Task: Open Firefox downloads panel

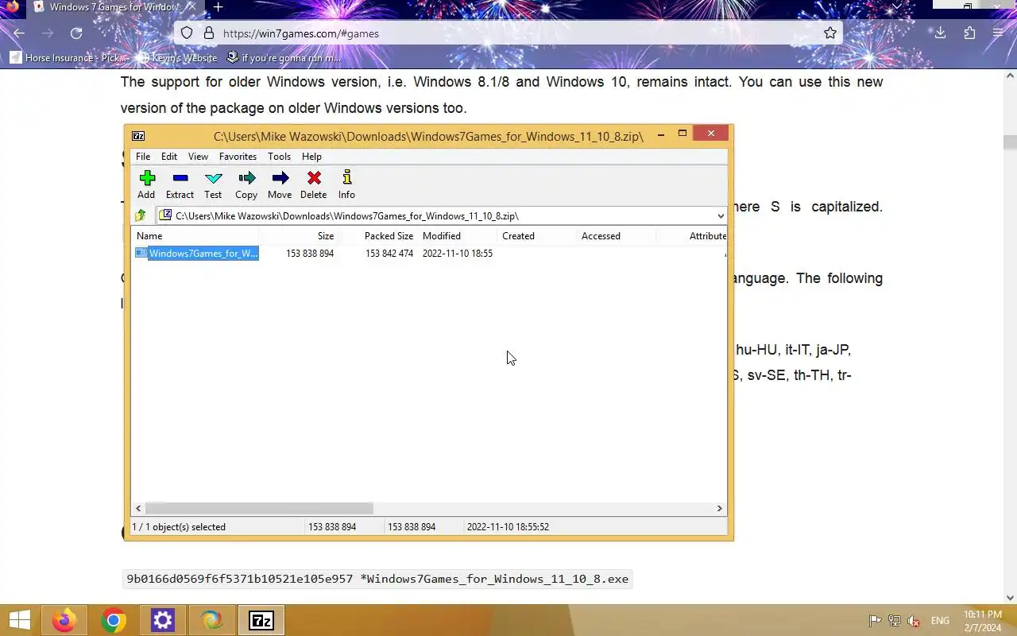Action: 940,33
